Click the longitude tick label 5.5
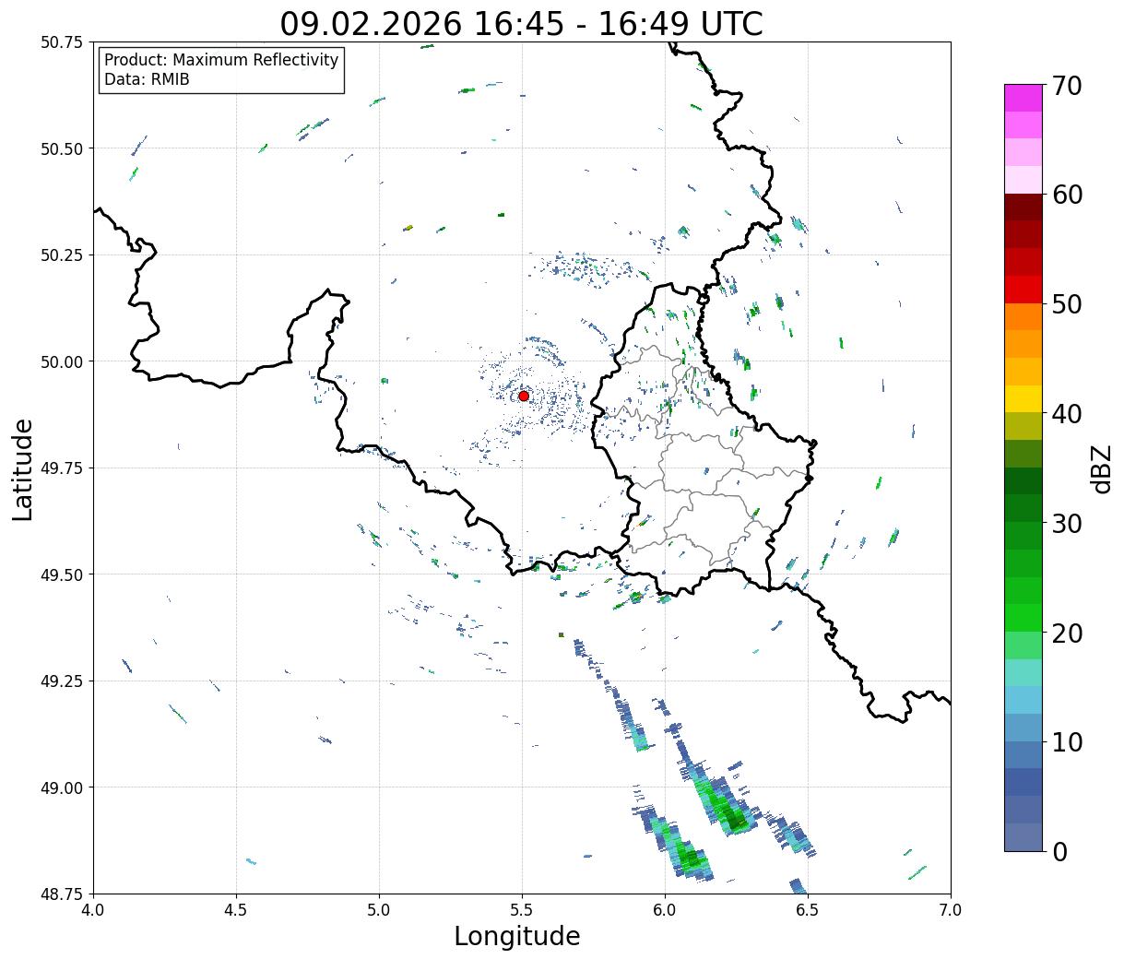The image size is (1124, 959). point(522,909)
